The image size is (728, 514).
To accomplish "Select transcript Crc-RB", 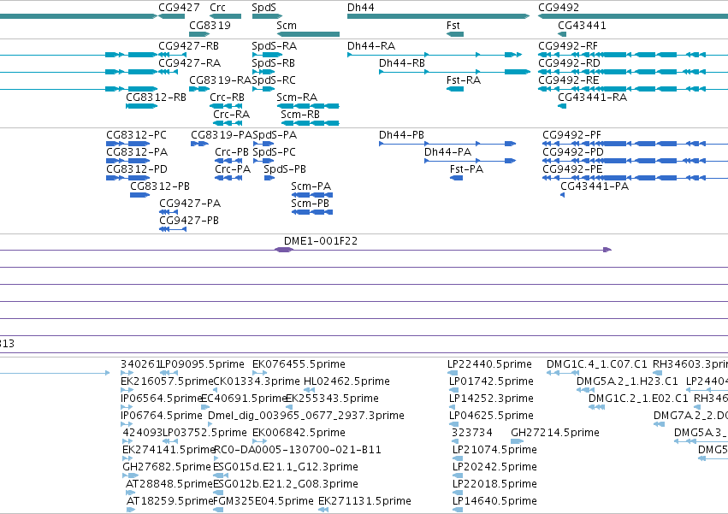I will [226, 106].
